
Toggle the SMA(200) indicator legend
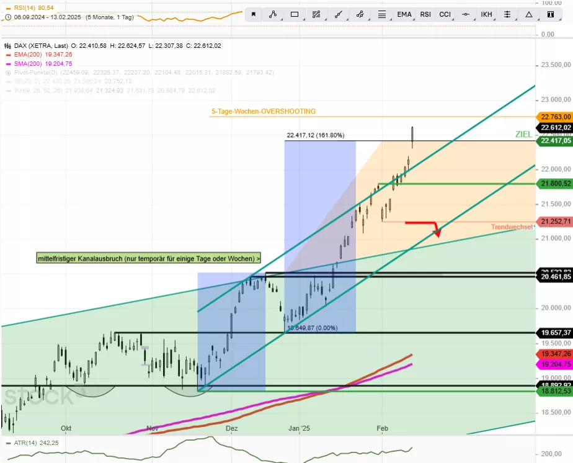click(x=39, y=64)
